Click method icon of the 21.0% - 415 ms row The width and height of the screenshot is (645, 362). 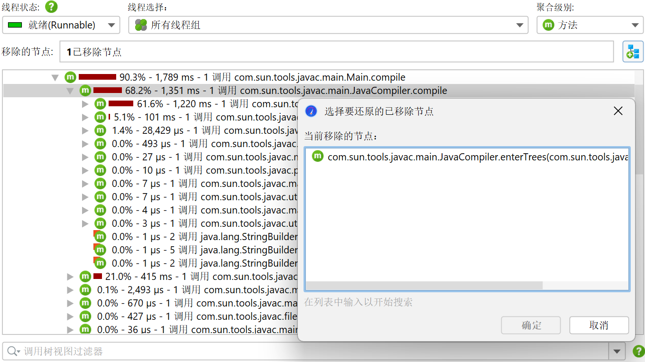(85, 277)
